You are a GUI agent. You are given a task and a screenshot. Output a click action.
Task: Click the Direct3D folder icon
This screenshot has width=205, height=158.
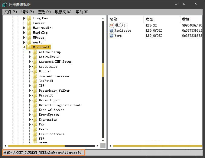pos(35,95)
